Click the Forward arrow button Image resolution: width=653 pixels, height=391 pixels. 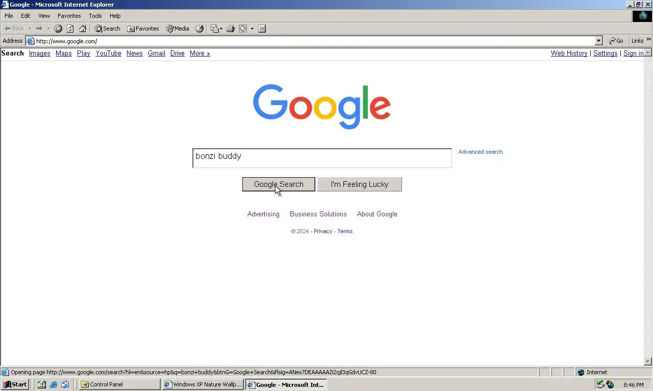click(x=39, y=29)
